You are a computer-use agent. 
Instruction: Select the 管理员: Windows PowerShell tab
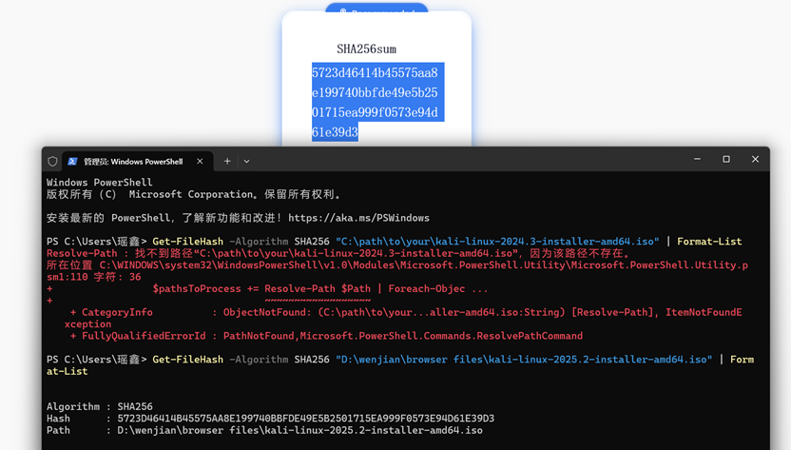(x=137, y=162)
